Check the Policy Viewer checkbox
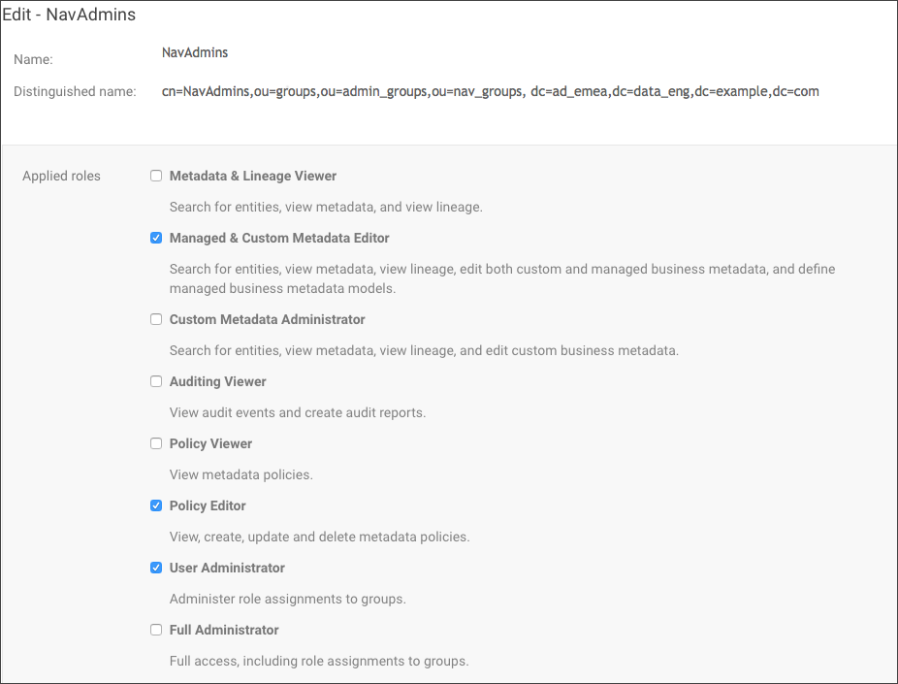The height and width of the screenshot is (684, 898). [156, 443]
